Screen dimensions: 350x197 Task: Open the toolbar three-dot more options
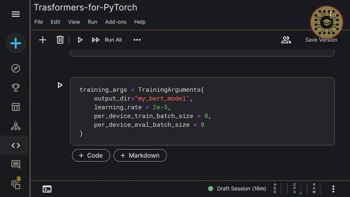point(137,40)
